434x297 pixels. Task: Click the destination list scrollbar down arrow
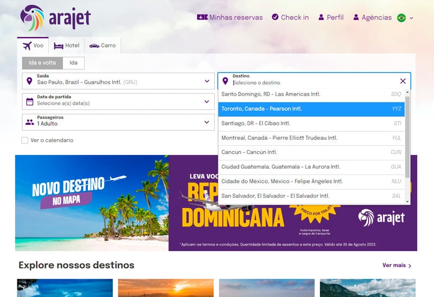click(x=407, y=202)
